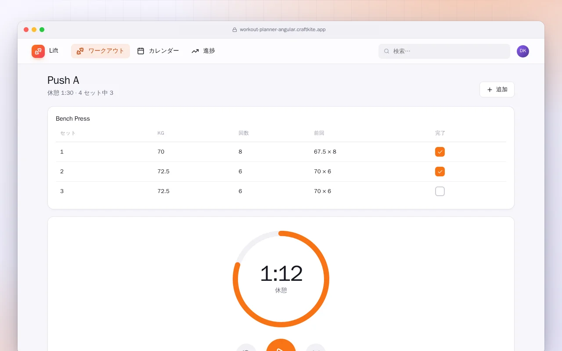Image resolution: width=562 pixels, height=351 pixels.
Task: Click the 前回 column header
Action: pyautogui.click(x=319, y=133)
